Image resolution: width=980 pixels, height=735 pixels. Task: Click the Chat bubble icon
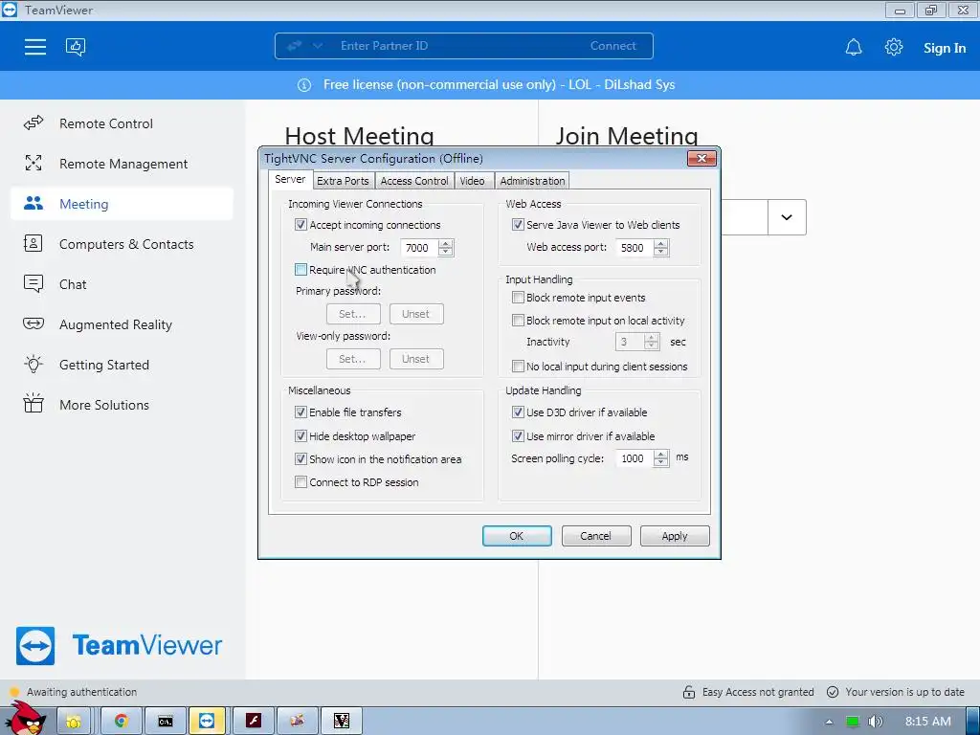point(33,283)
